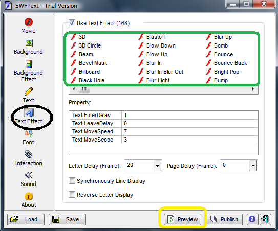
Task: Select the Blur In Blur Out effect
Action: pos(165,72)
